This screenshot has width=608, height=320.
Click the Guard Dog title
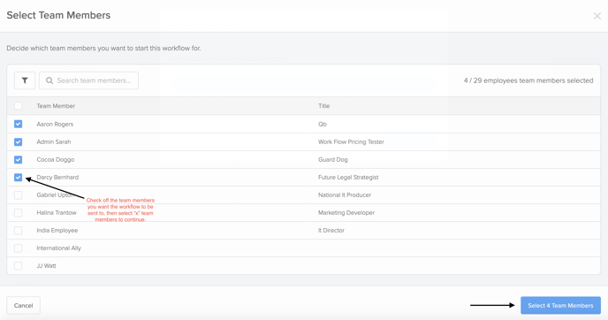[x=332, y=160]
